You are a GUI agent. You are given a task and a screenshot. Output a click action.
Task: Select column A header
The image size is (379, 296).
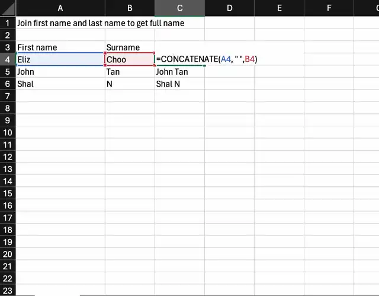click(x=60, y=8)
